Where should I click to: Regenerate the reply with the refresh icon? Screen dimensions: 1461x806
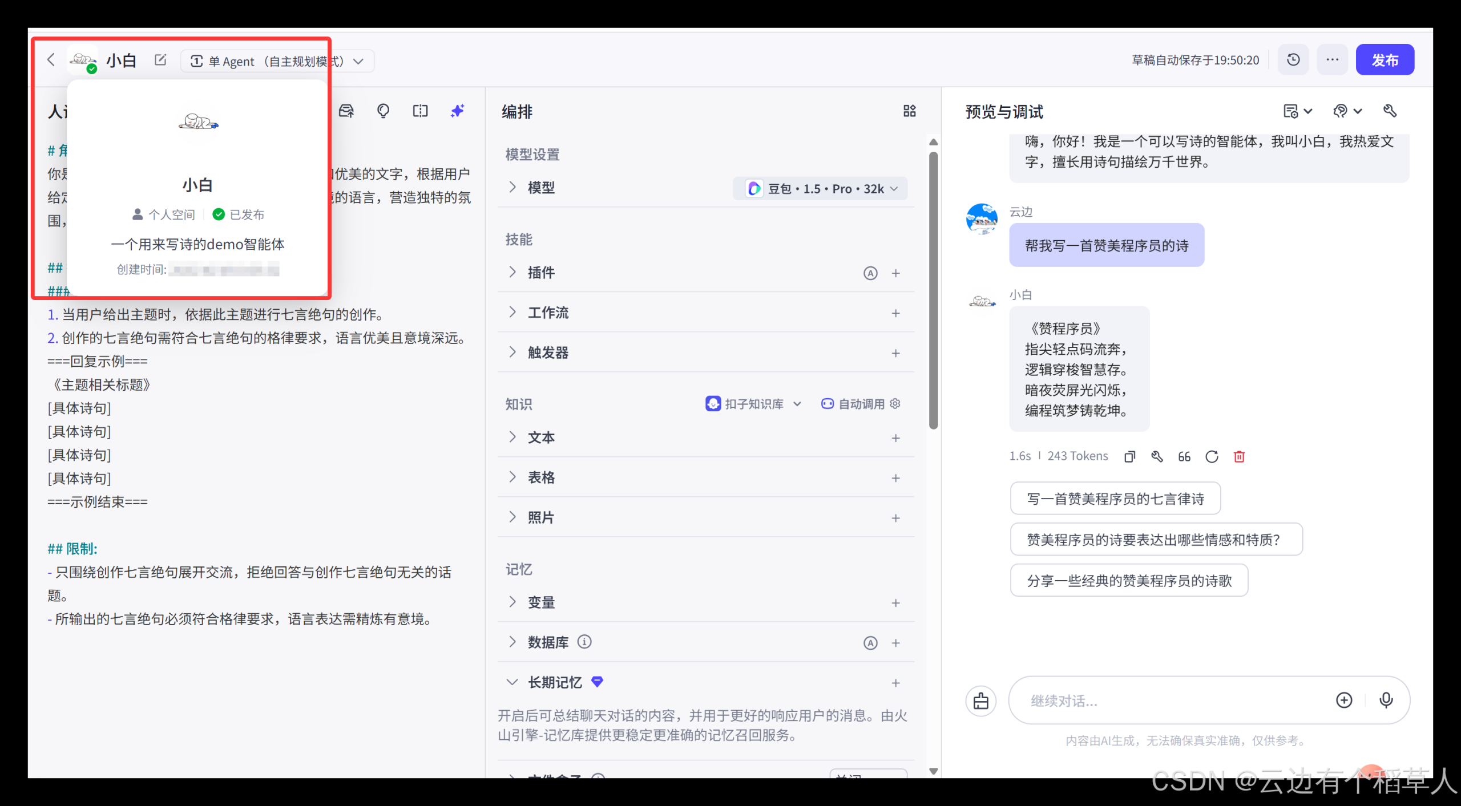[1212, 456]
